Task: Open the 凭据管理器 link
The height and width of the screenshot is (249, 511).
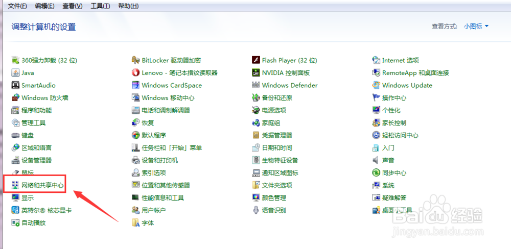Action: (x=277, y=135)
